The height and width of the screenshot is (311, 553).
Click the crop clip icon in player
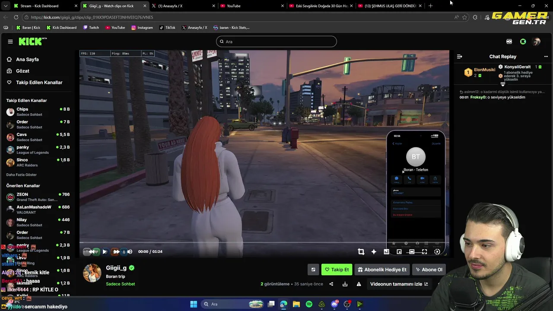pos(361,251)
